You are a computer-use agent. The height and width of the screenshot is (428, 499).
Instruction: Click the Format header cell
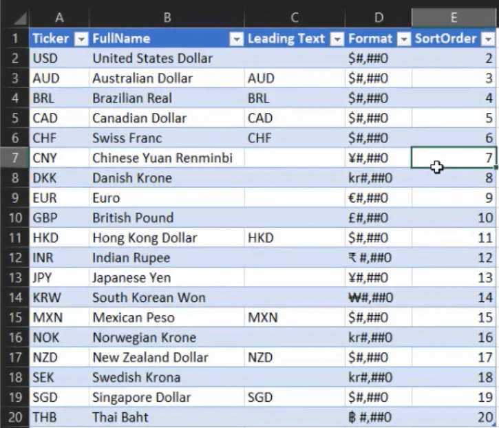click(x=379, y=39)
